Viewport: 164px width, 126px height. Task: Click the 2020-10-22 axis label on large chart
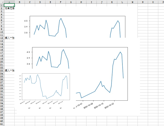(109, 106)
